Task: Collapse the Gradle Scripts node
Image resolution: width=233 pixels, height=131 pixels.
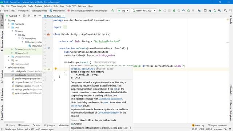Action: (5, 68)
